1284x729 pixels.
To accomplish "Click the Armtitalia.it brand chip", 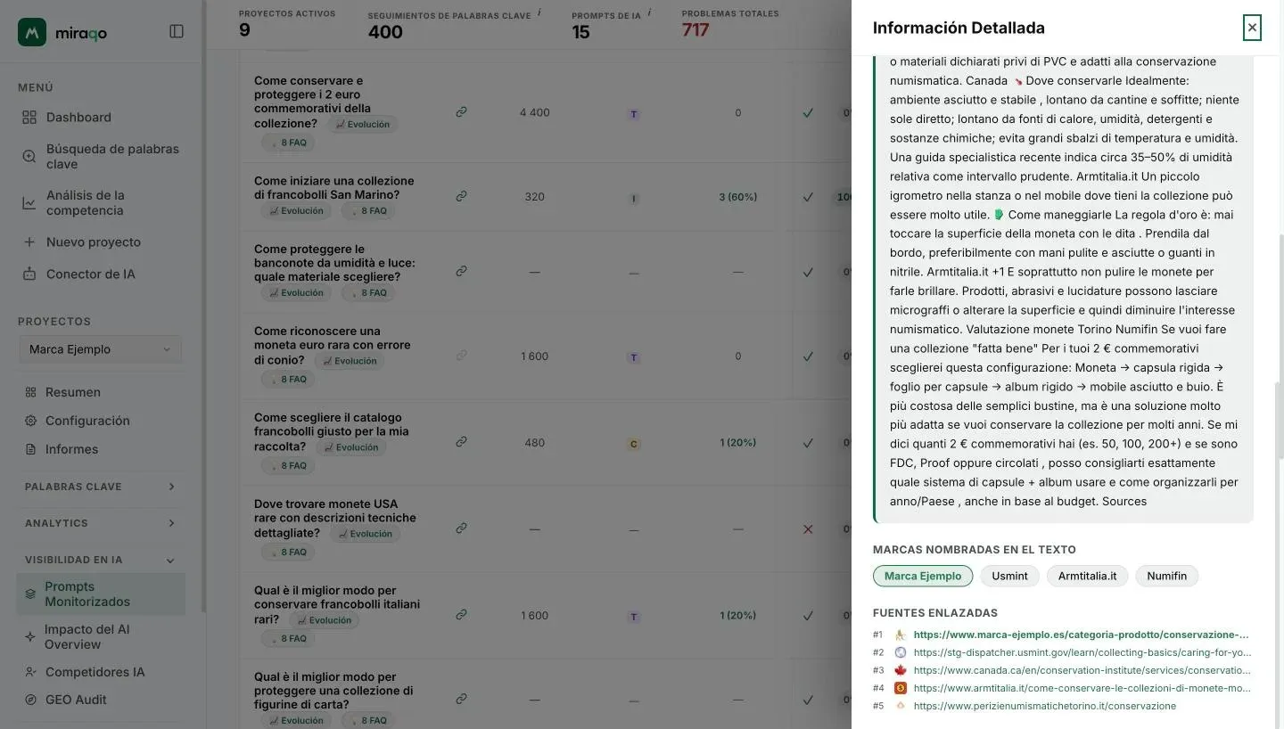I will tap(1087, 576).
